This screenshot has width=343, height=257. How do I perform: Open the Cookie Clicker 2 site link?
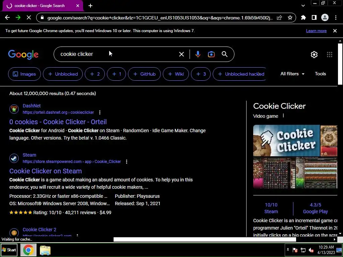tap(40, 230)
